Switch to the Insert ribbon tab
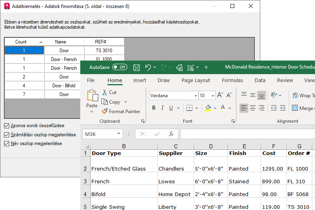Viewport: 315px width, 210px height. pyautogui.click(x=140, y=80)
